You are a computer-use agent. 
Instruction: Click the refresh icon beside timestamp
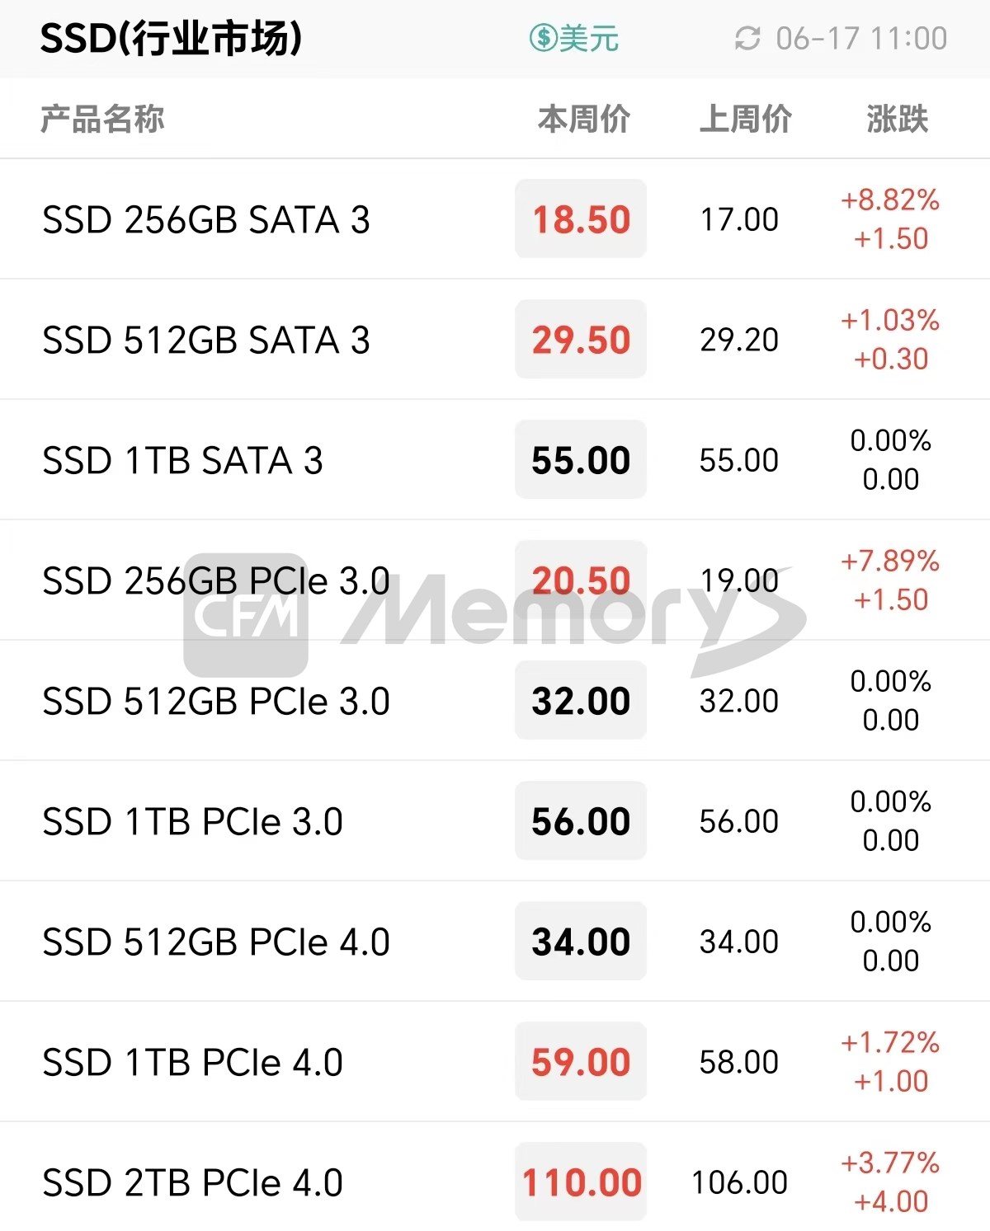pos(747,38)
